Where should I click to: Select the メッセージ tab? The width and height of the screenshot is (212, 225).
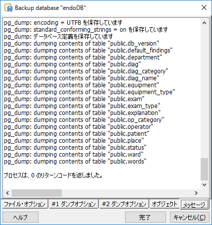(x=194, y=205)
